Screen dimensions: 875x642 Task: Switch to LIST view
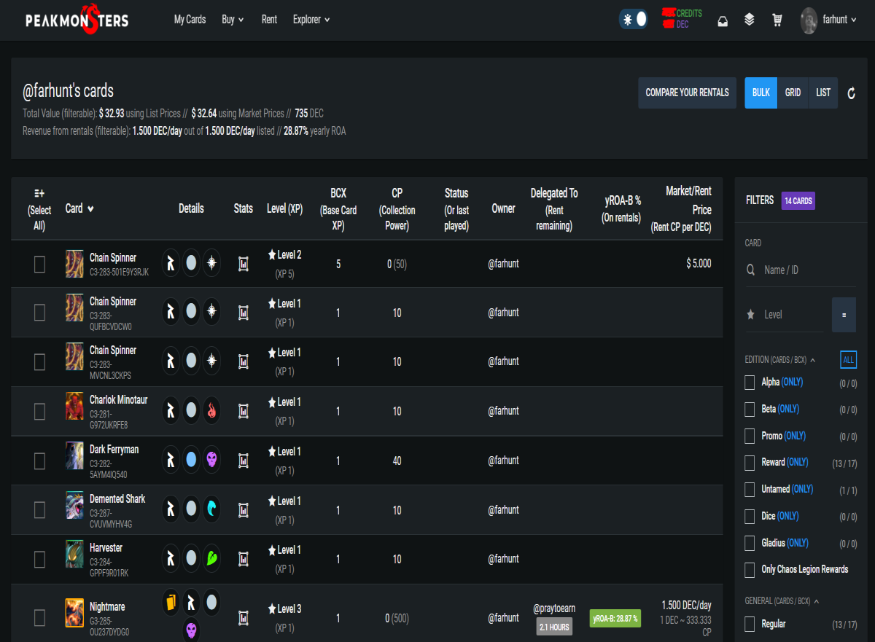click(x=823, y=93)
